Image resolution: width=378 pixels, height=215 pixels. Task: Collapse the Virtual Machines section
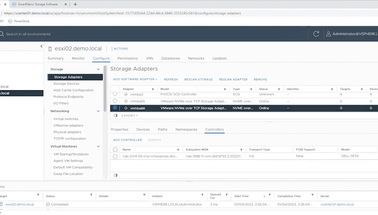98,146
